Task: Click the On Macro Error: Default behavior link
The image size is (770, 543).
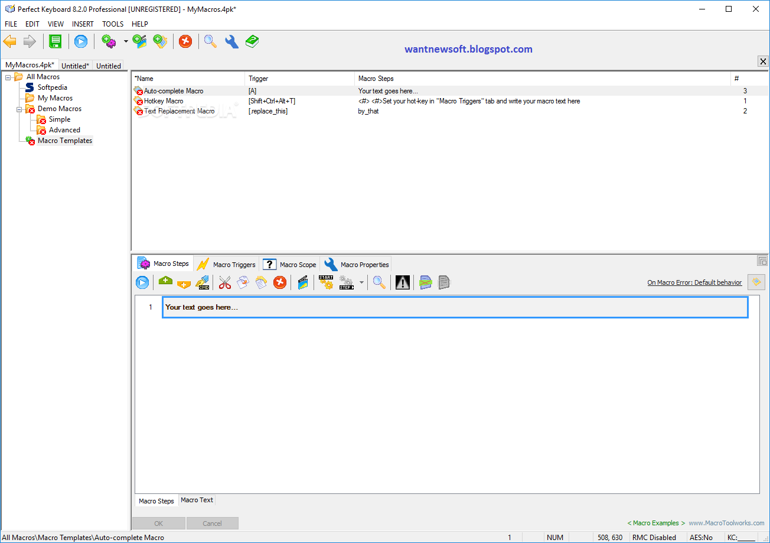Action: pyautogui.click(x=694, y=282)
